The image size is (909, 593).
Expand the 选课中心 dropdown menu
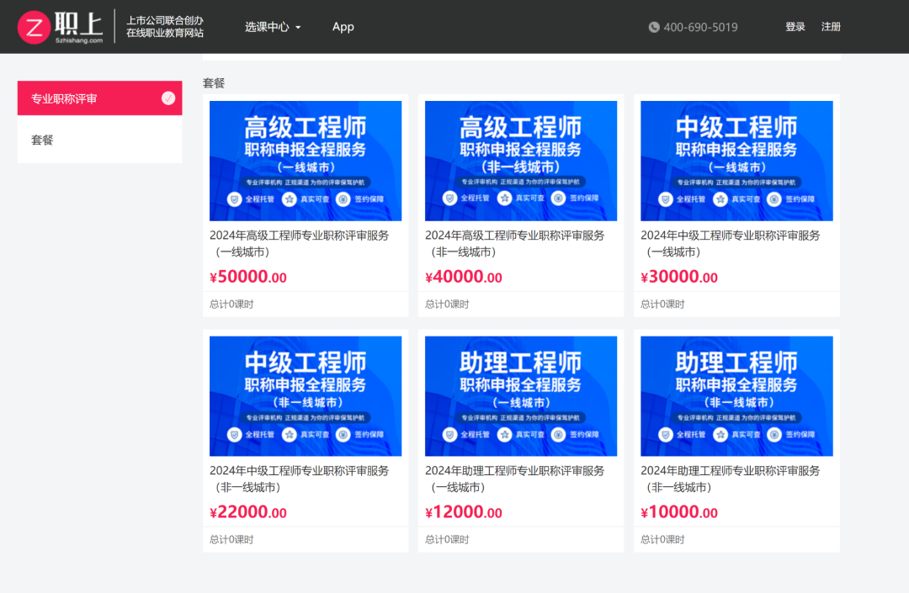(x=273, y=27)
